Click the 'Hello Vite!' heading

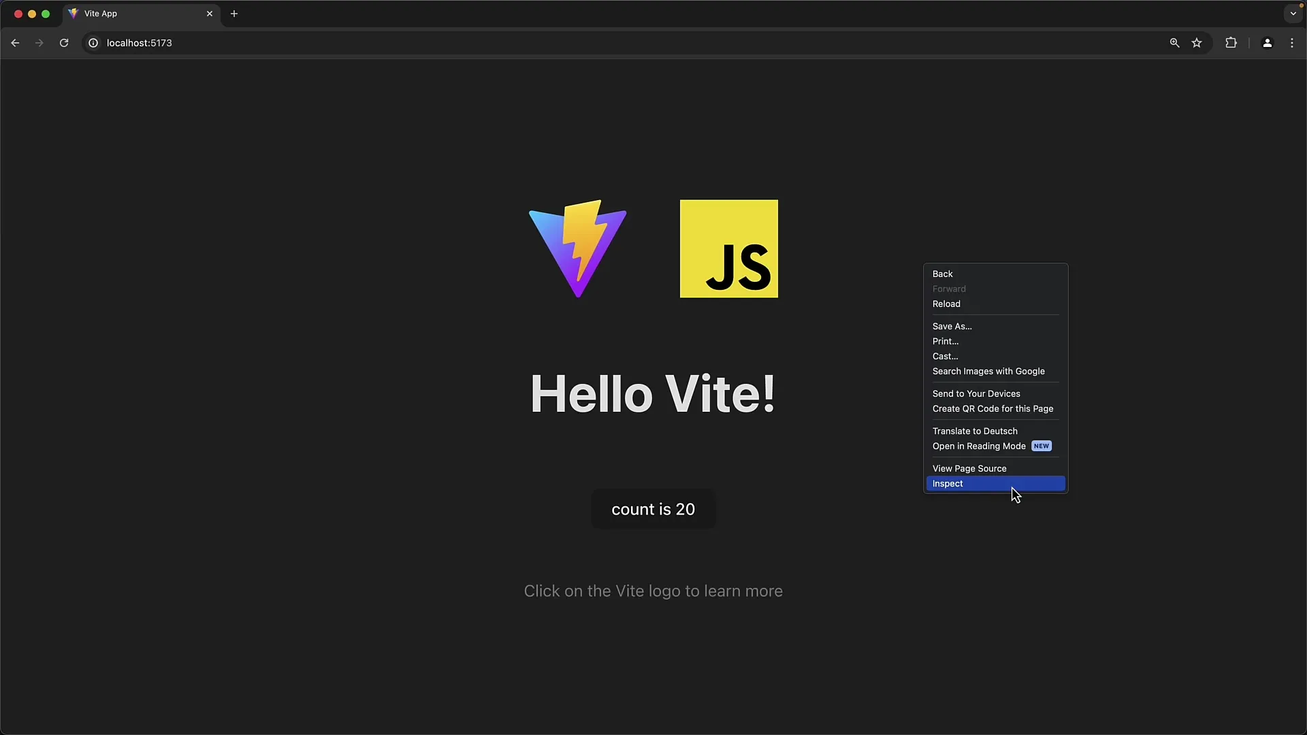(x=653, y=394)
